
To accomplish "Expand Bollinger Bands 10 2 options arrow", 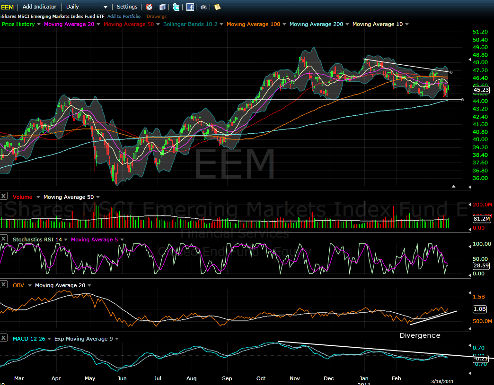I will 222,24.
